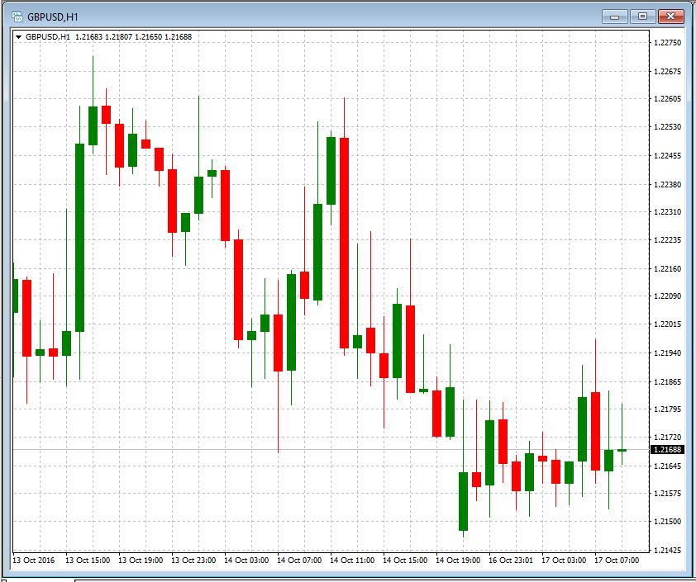Screen dimensions: 696x582
Task: Click the 1.22090 price level label
Action: pyautogui.click(x=668, y=296)
